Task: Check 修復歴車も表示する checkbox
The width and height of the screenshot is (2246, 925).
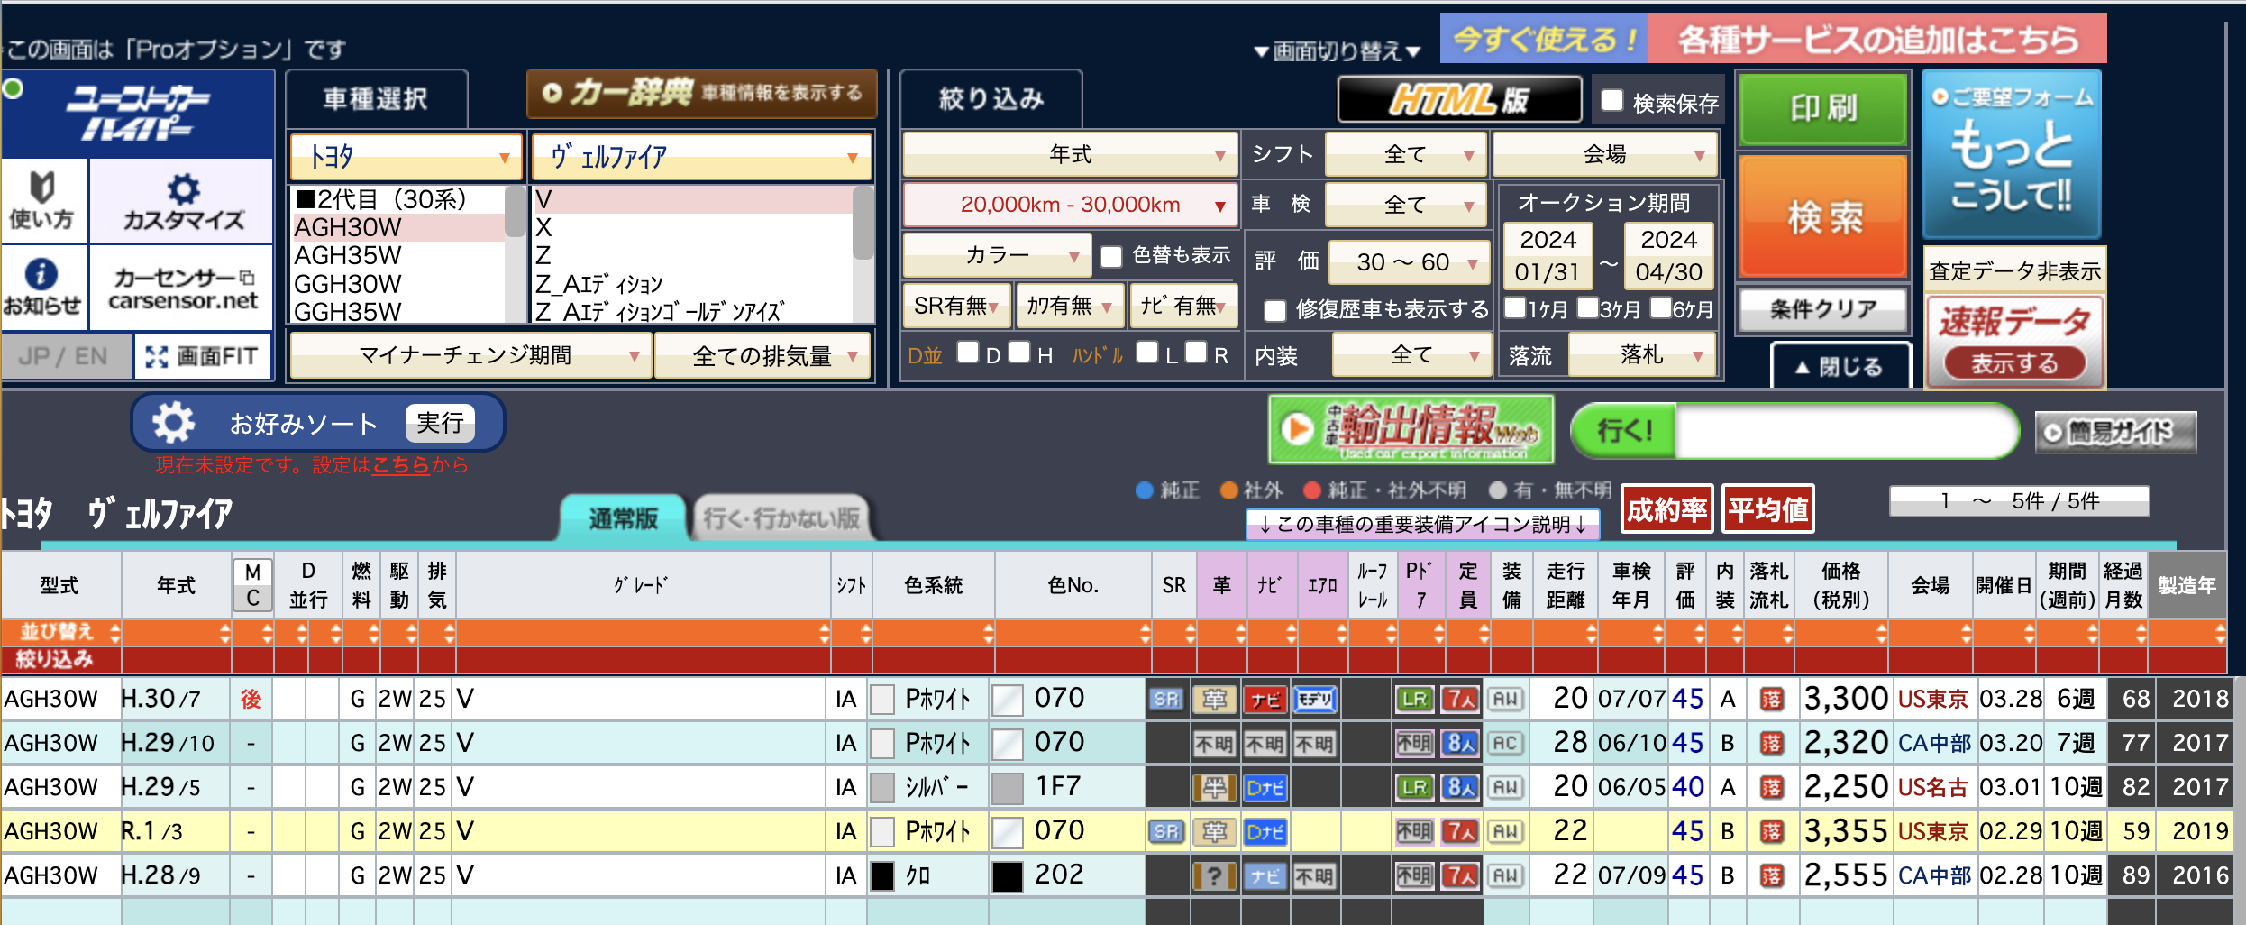Action: pyautogui.click(x=1274, y=310)
